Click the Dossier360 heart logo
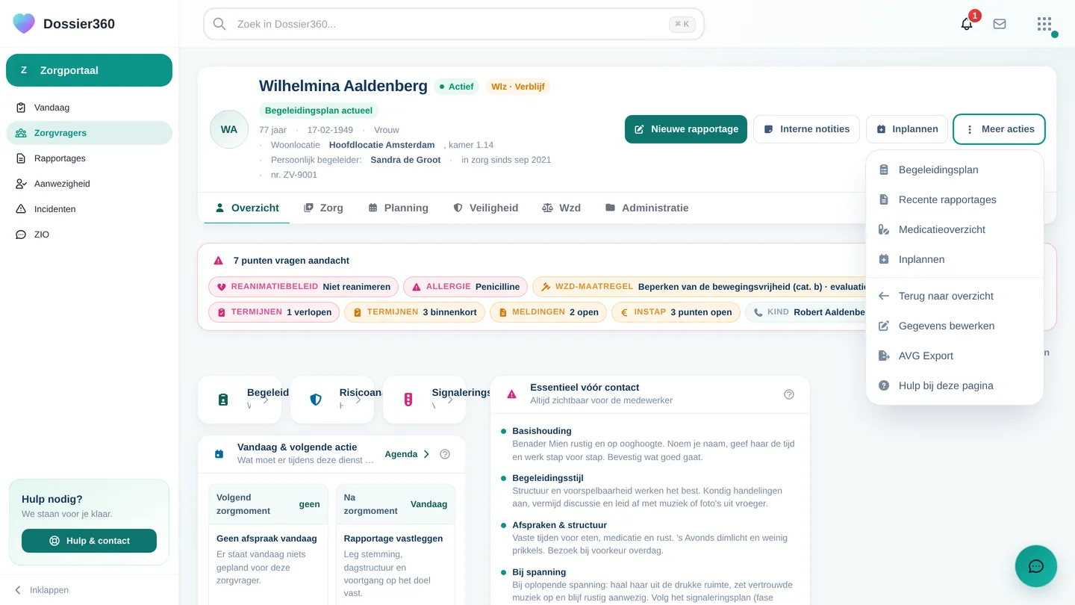 (x=24, y=24)
